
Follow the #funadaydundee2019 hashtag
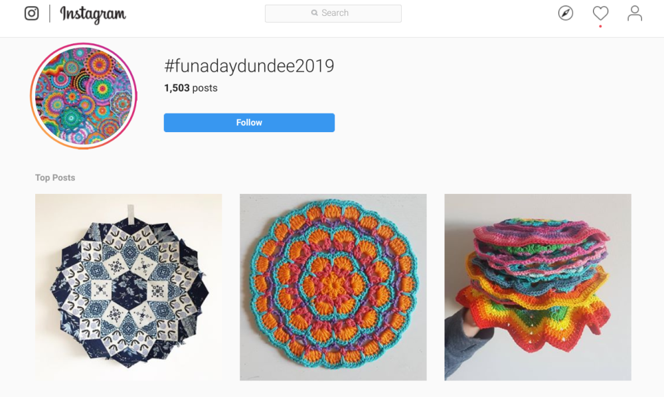point(249,123)
